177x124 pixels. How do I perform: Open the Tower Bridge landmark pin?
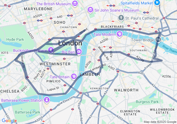coord(158,39)
